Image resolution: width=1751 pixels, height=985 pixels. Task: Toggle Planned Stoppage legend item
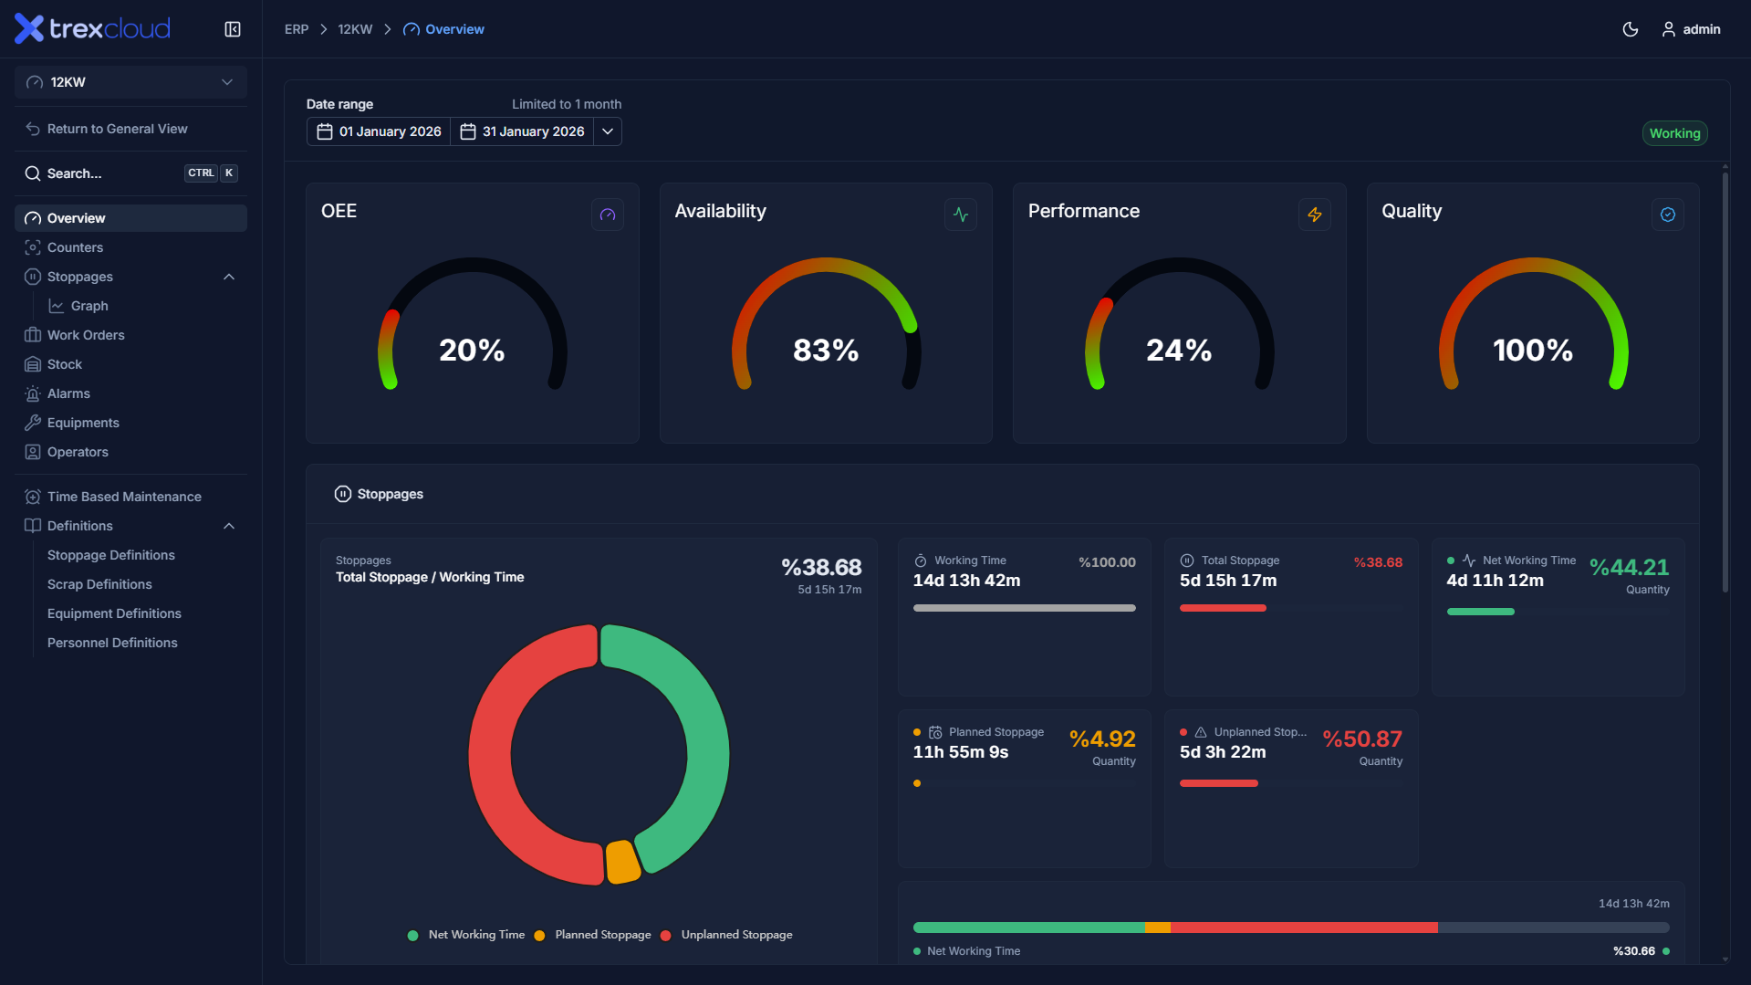click(593, 935)
